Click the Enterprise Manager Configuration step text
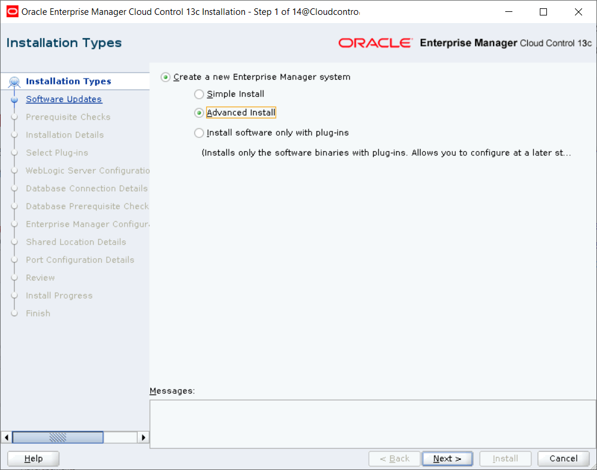The height and width of the screenshot is (470, 597). coord(88,224)
